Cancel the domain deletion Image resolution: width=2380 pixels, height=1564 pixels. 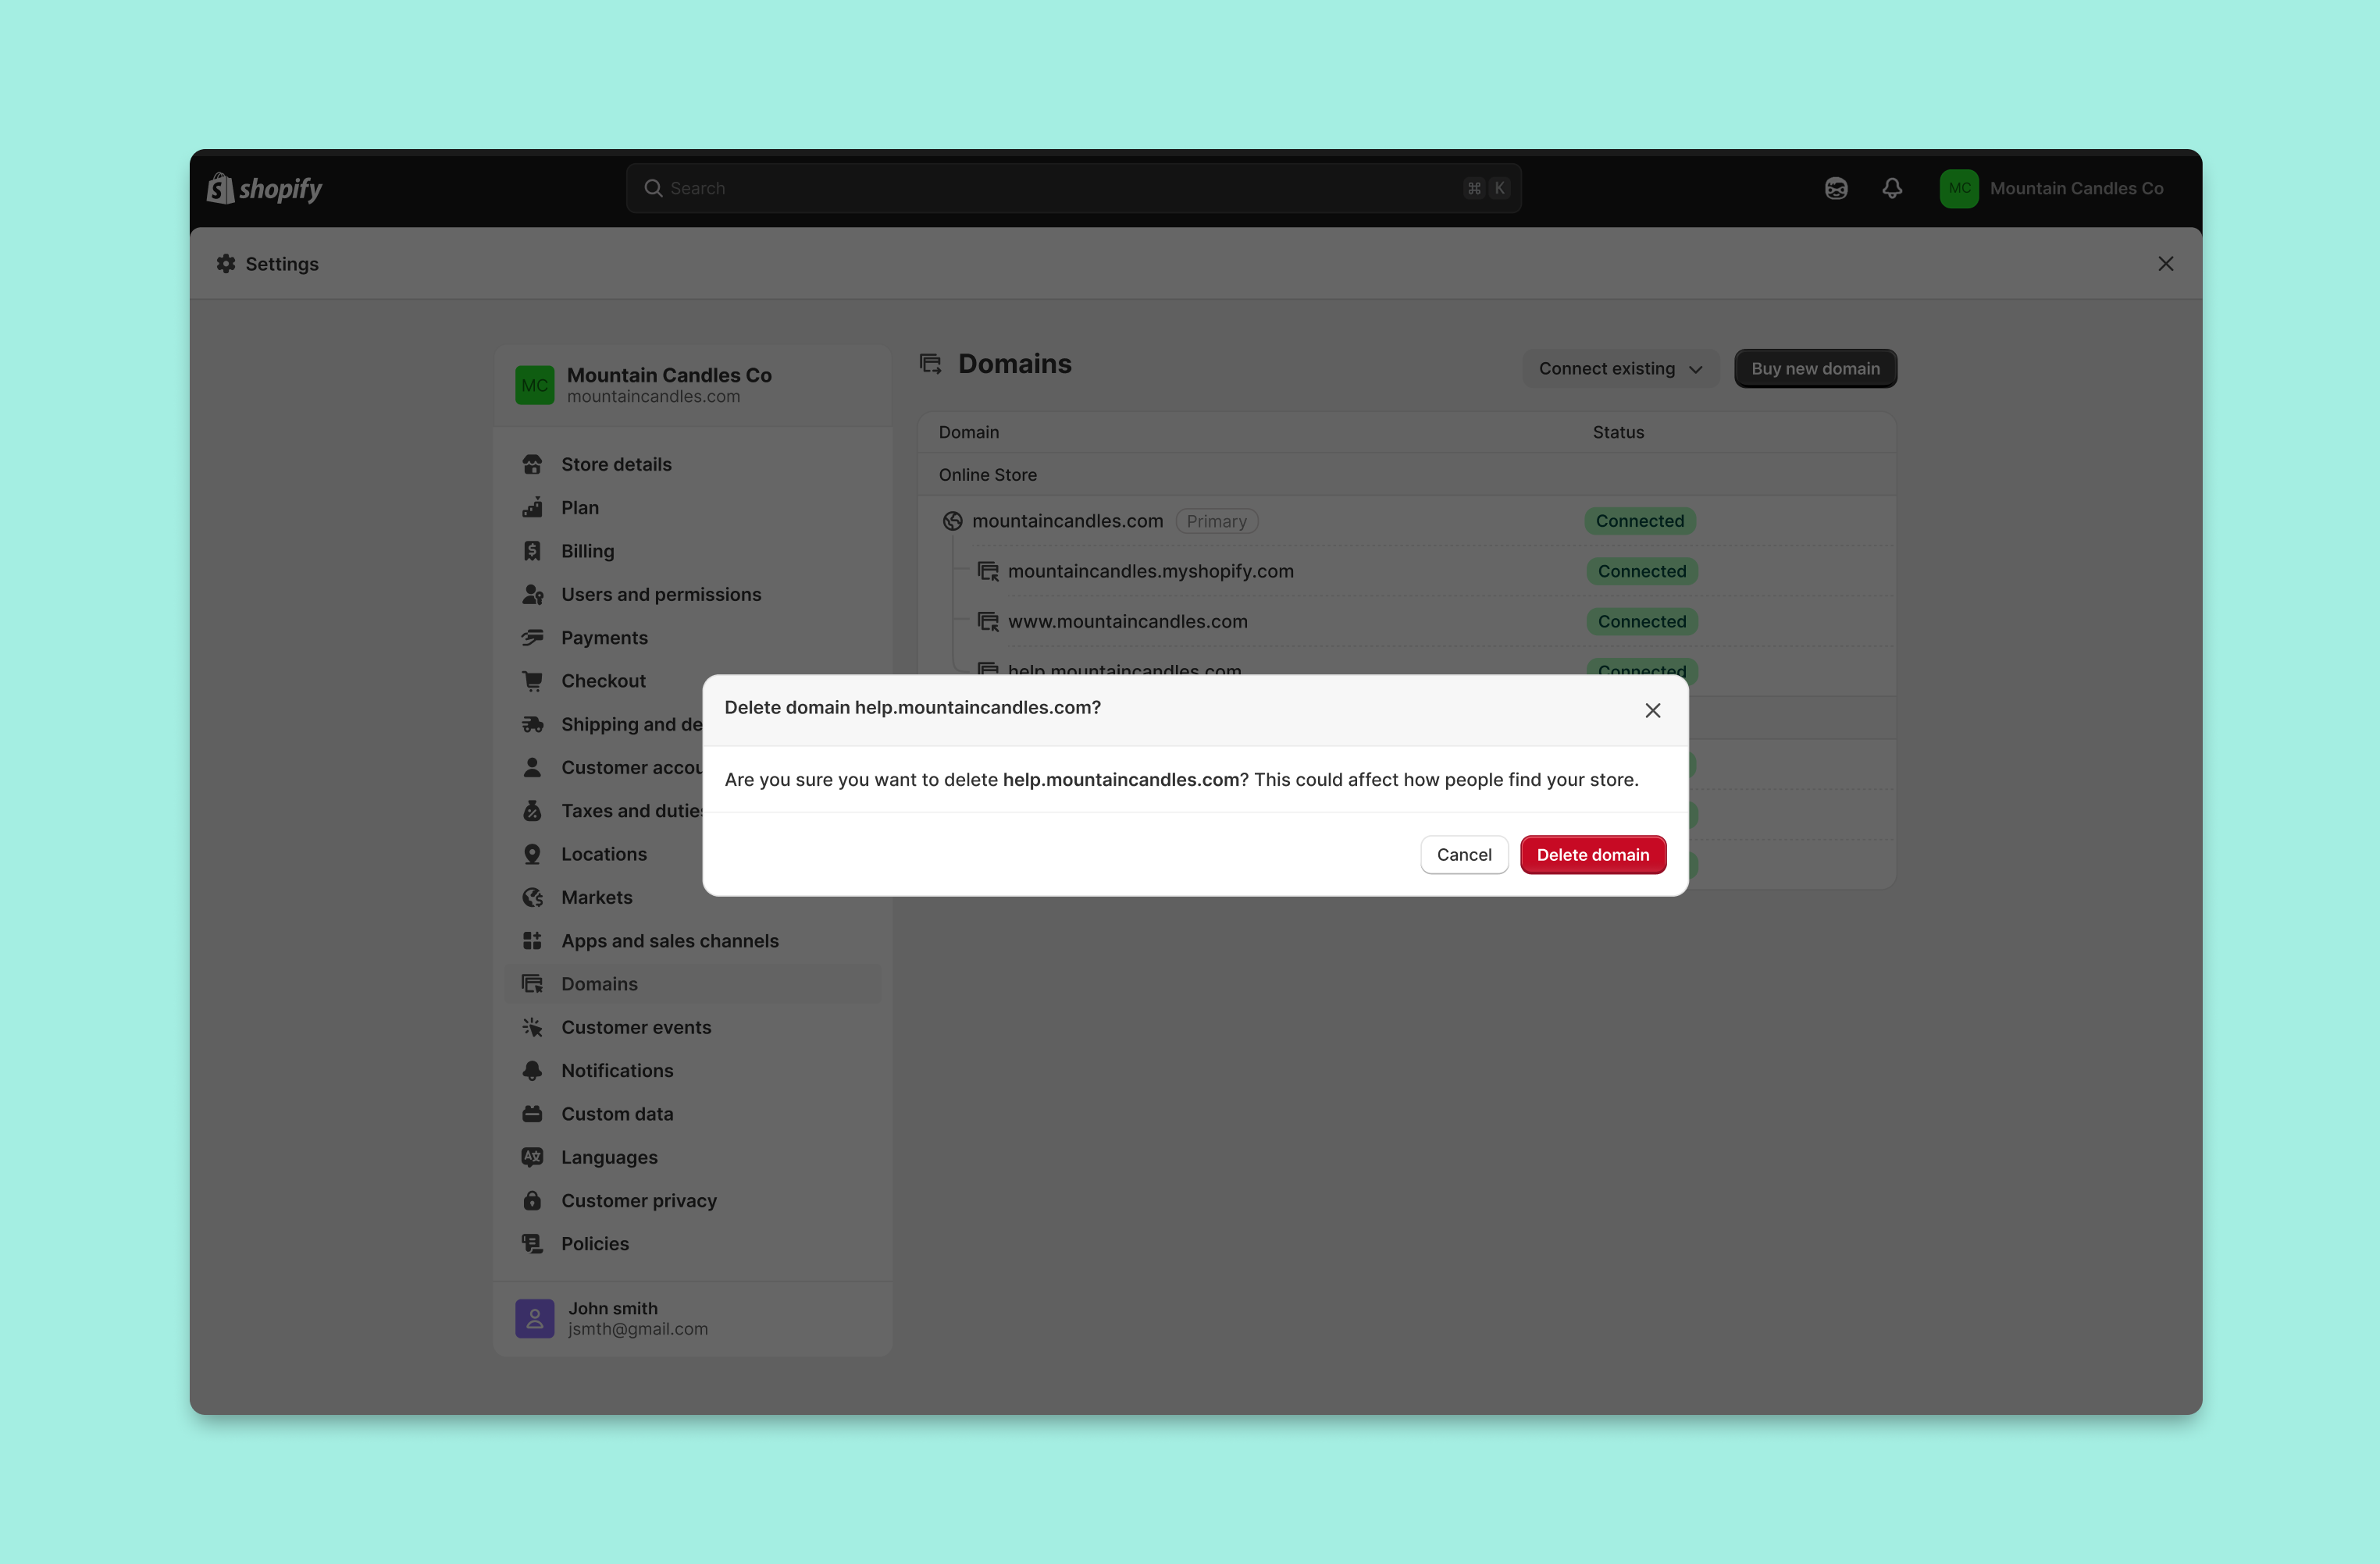(x=1464, y=855)
